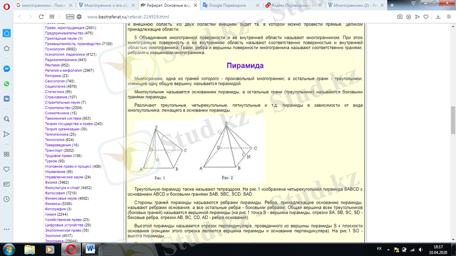Go back to the previous page
Viewport: 456px width, 256px height.
pyautogui.click(x=20, y=17)
